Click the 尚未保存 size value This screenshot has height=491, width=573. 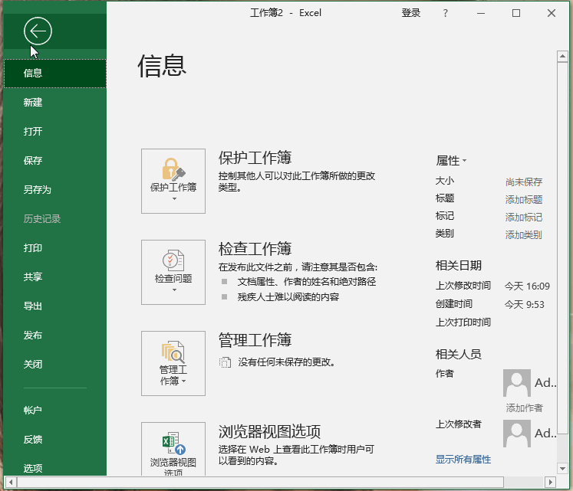pyautogui.click(x=524, y=182)
